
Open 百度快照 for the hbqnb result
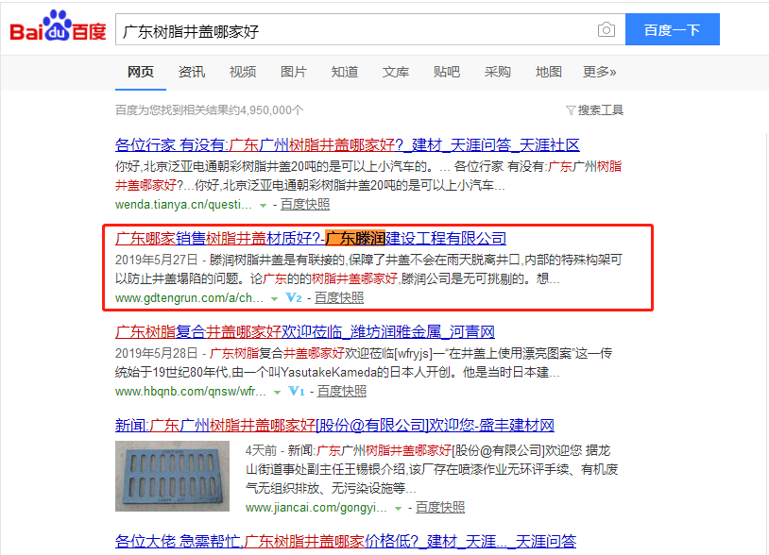(x=342, y=392)
